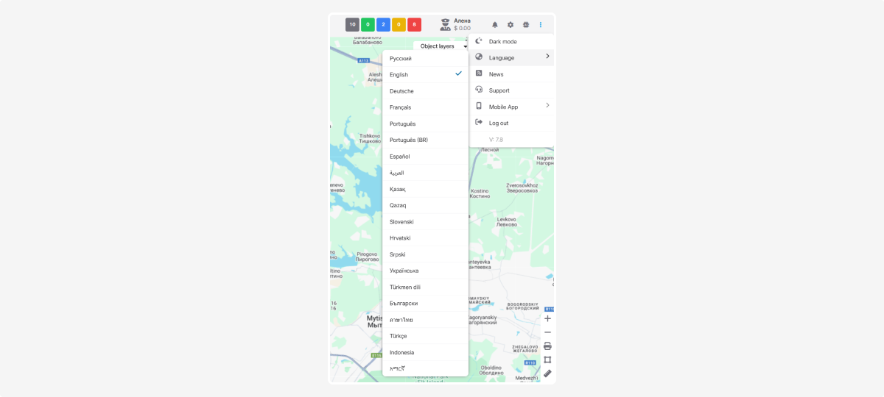Click the chip icon in the top bar
884x397 pixels.
526,25
